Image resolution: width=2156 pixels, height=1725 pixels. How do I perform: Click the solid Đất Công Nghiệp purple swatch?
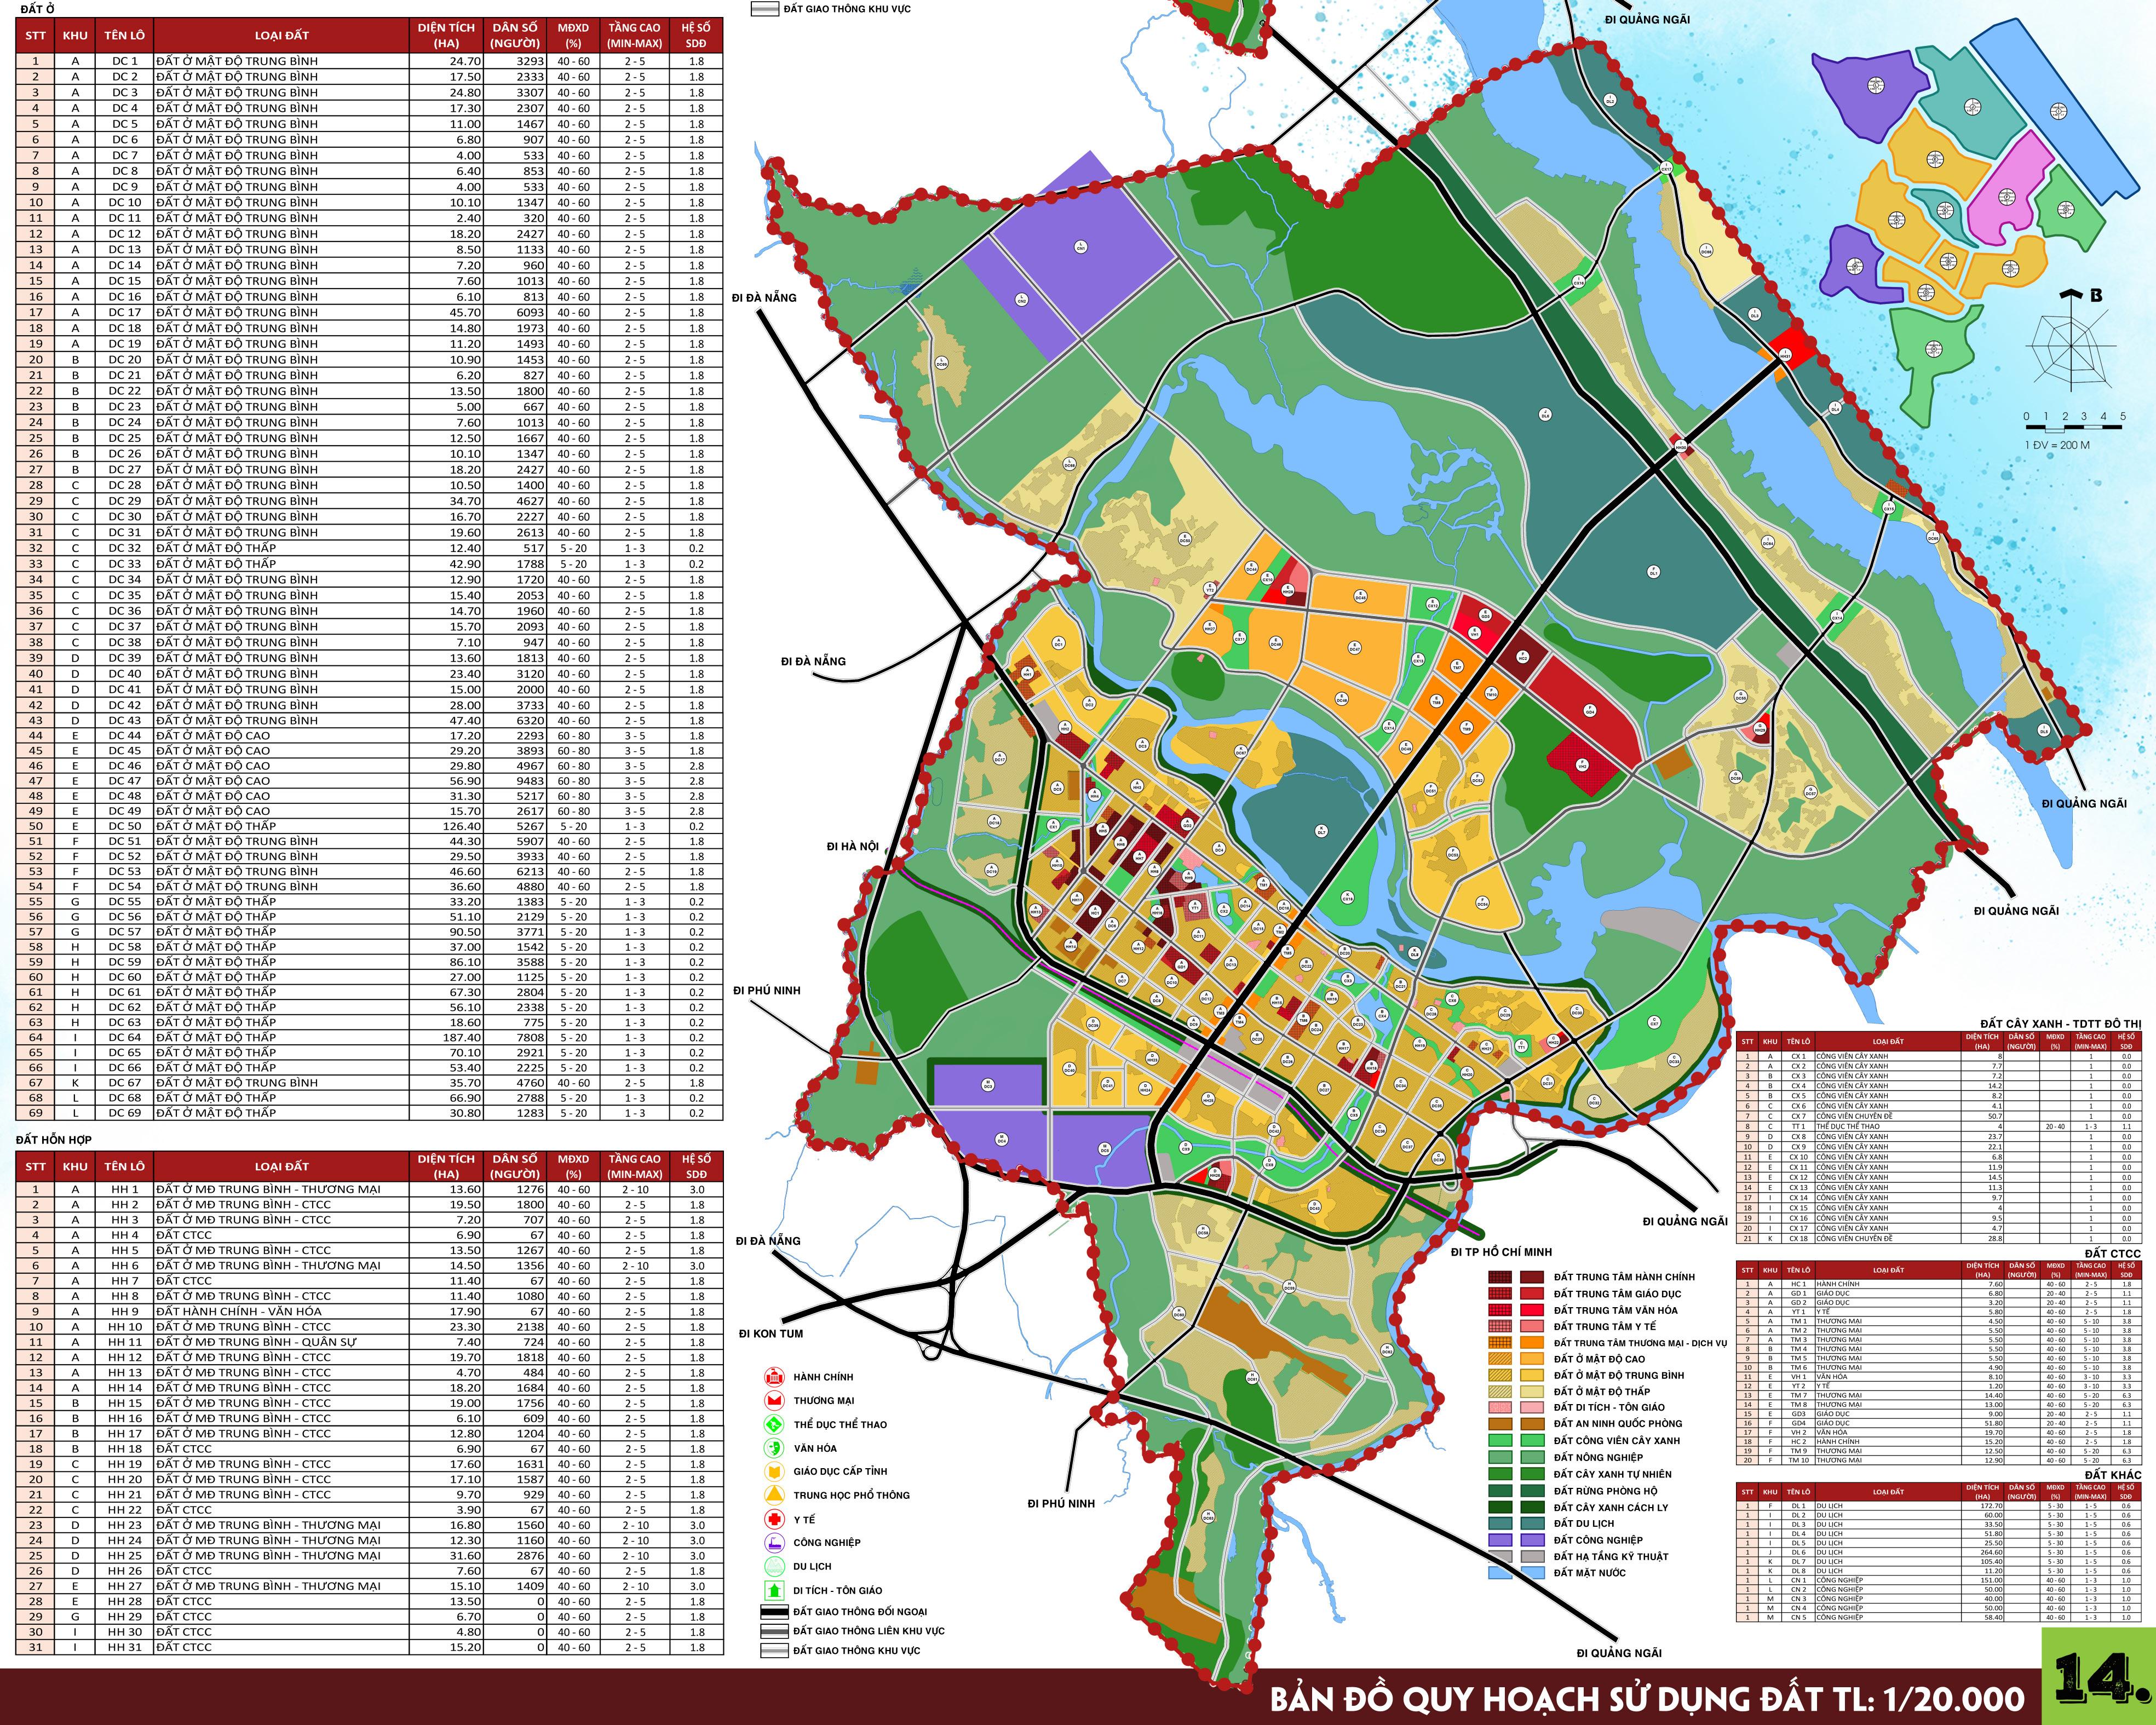point(1532,1540)
